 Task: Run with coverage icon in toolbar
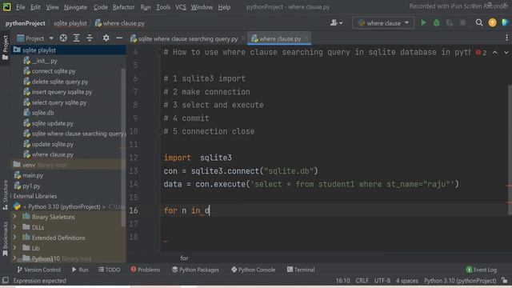click(450, 23)
